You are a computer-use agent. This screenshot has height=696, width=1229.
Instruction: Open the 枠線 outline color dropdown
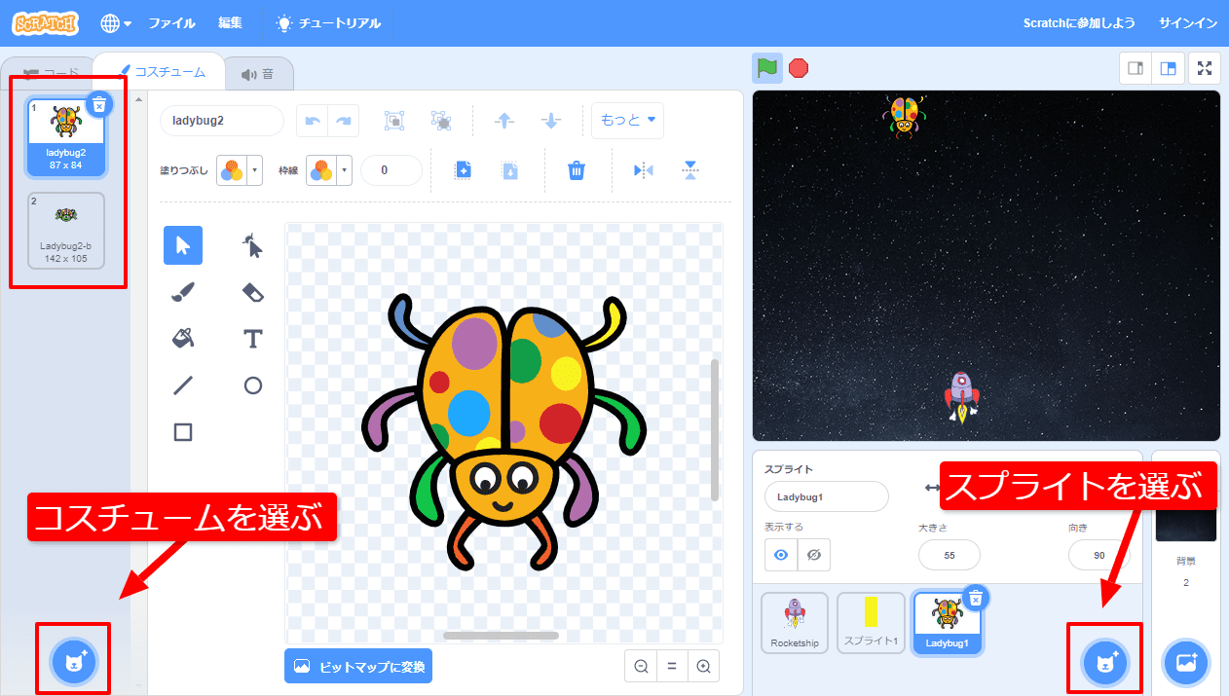(x=328, y=169)
